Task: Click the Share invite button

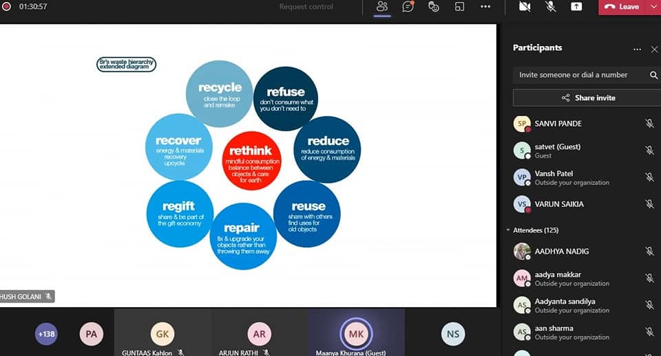Action: (587, 98)
